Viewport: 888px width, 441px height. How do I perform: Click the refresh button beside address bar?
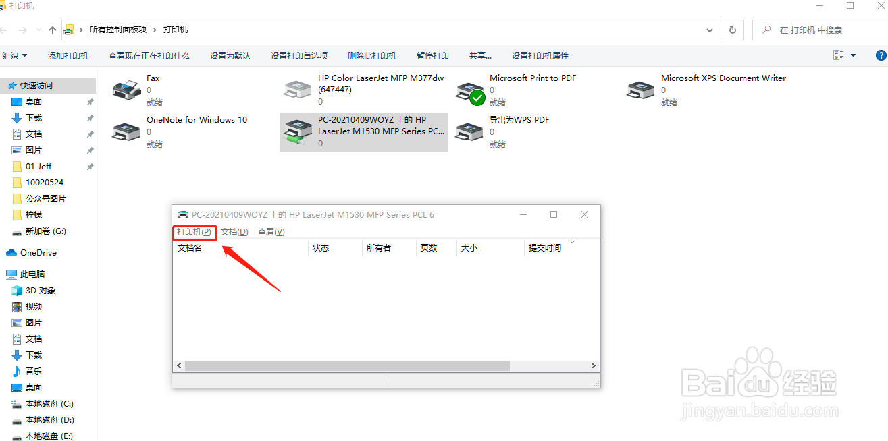pos(733,30)
